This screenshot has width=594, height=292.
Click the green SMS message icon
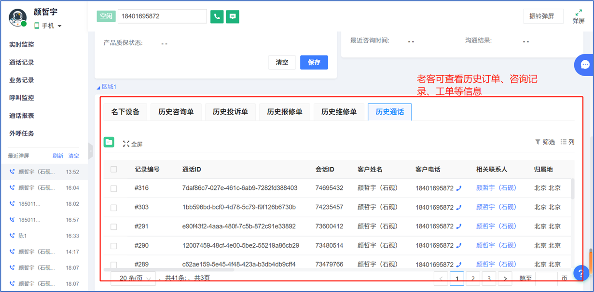coord(233,16)
